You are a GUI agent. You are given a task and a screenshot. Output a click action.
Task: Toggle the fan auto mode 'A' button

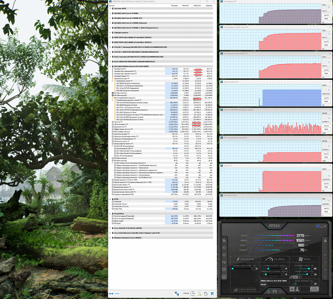tap(292, 289)
